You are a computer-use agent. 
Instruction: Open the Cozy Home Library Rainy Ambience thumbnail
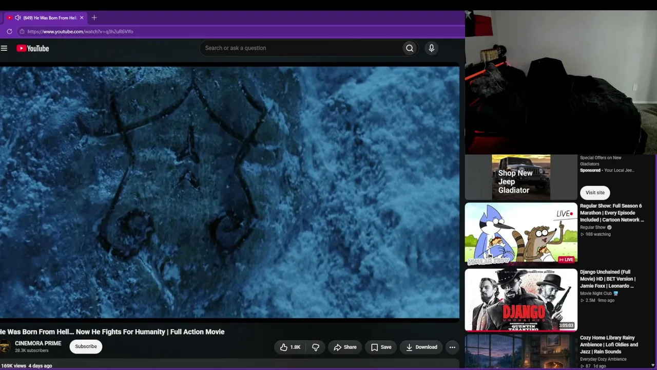(521, 352)
